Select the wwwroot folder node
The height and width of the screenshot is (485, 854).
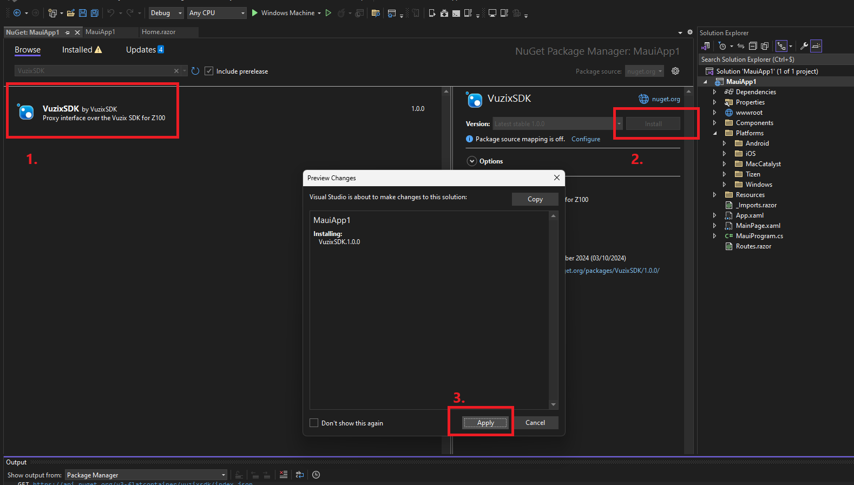click(x=749, y=113)
